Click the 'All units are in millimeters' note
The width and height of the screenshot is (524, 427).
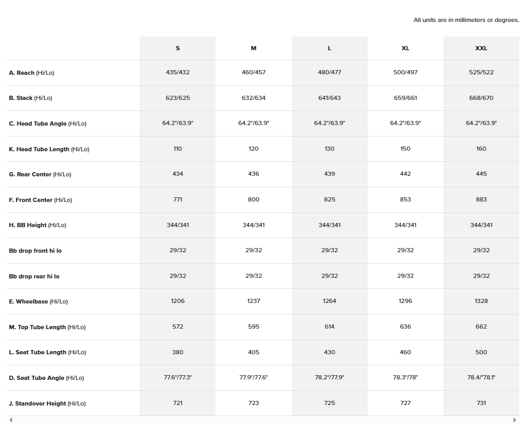(466, 20)
